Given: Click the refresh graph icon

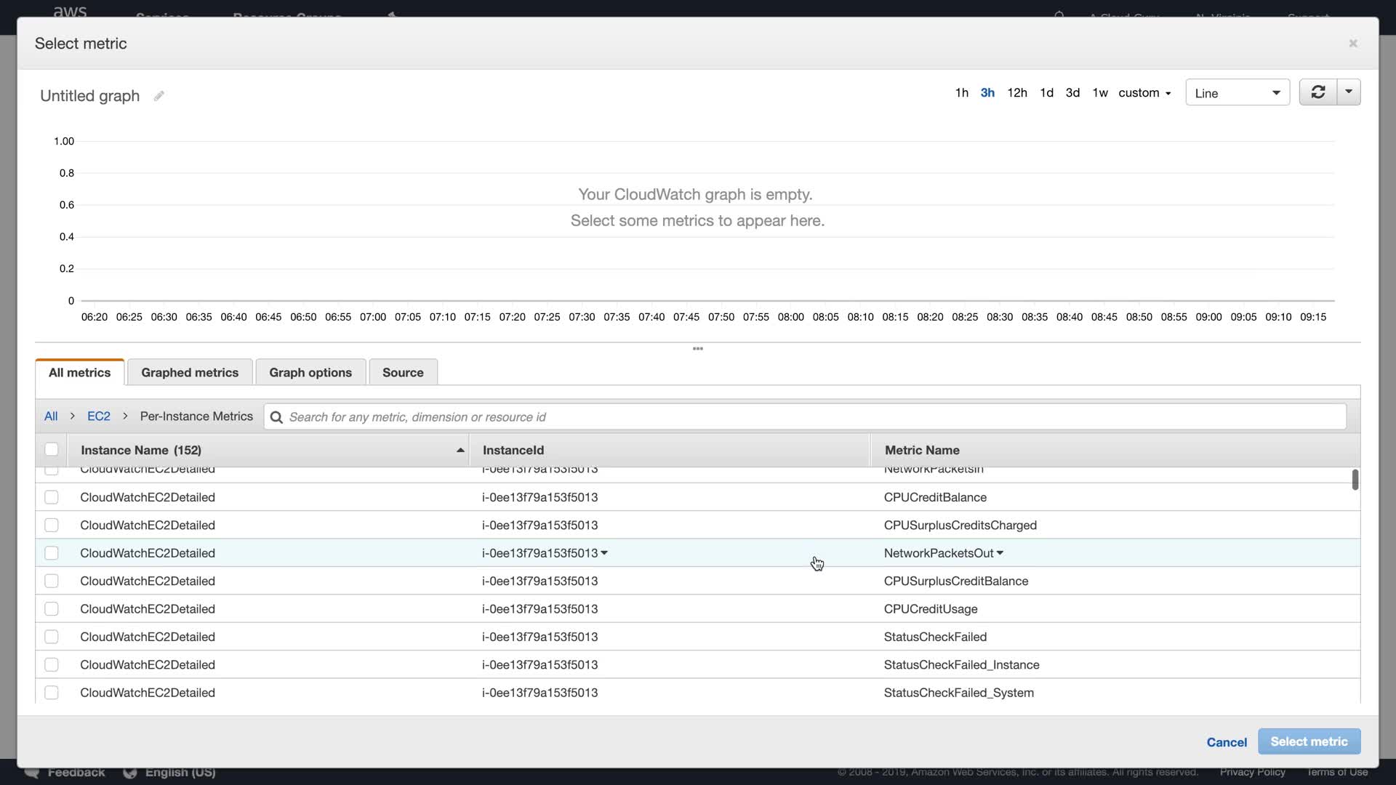Looking at the screenshot, I should point(1317,92).
